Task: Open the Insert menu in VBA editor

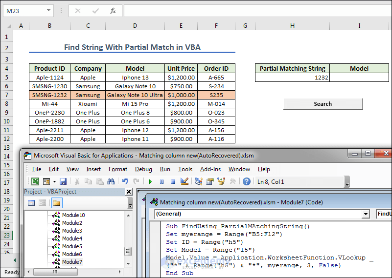Action: click(93, 169)
